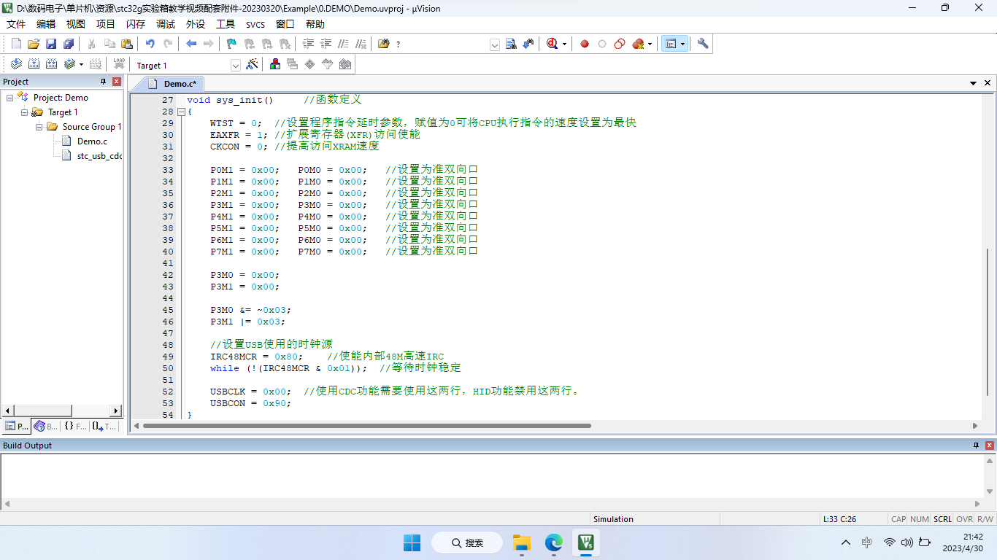Screen dimensions: 997x560
Task: Kill all breakpoints icon
Action: (x=638, y=44)
